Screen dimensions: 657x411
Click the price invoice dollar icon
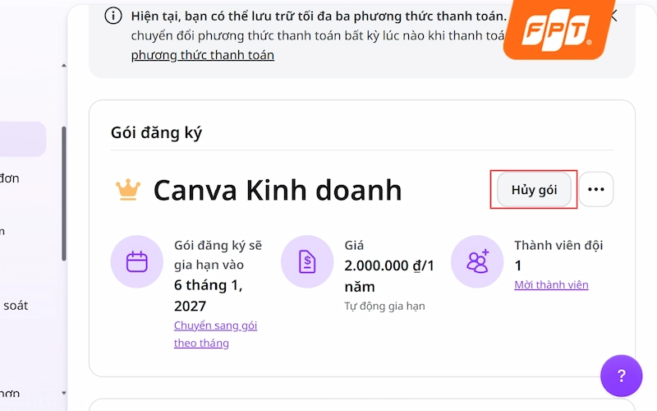(x=307, y=261)
